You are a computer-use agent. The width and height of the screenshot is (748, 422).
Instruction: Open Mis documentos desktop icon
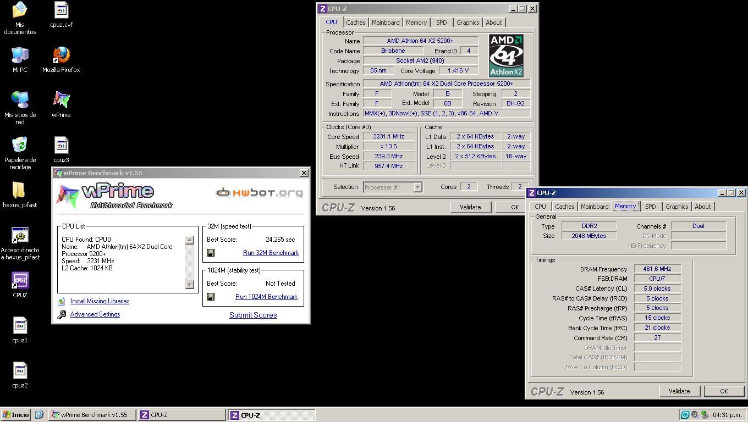(20, 18)
